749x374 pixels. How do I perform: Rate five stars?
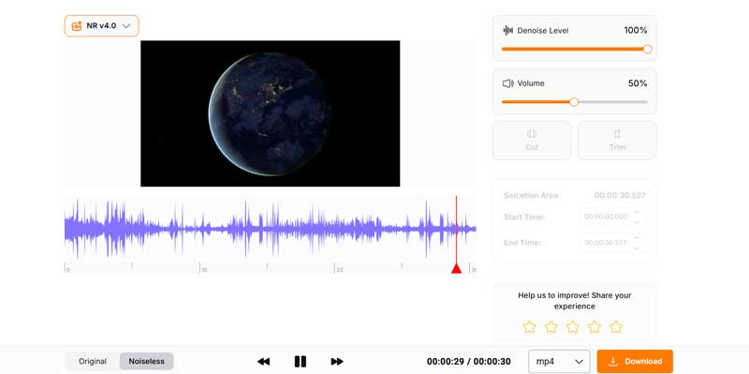616,327
